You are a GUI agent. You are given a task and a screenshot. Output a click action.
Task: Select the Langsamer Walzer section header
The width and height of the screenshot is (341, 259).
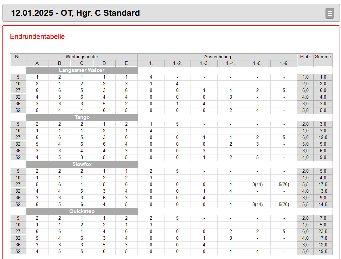[82, 70]
